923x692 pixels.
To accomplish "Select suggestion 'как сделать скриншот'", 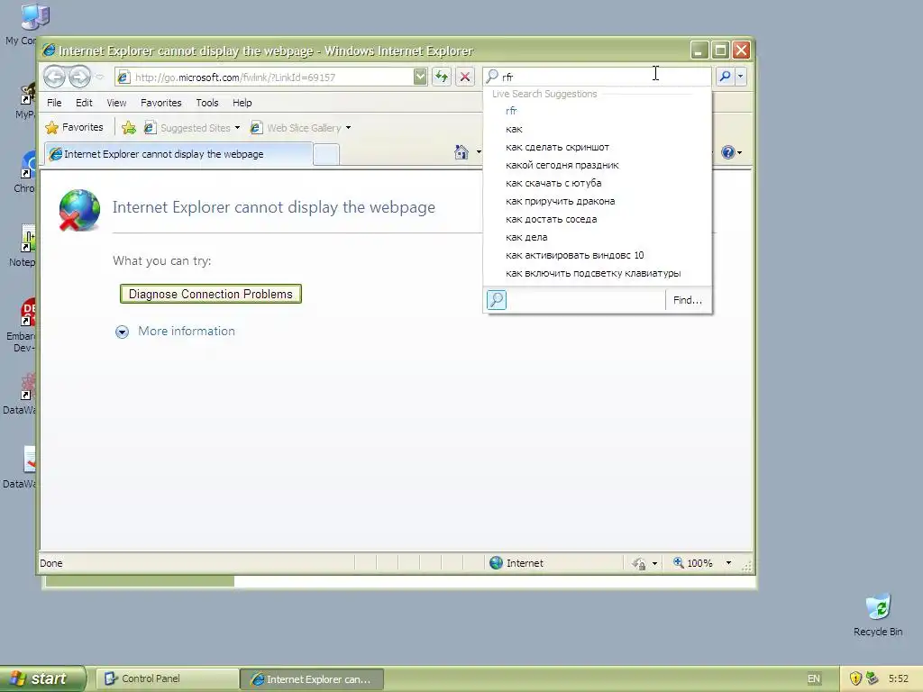I will click(597, 147).
